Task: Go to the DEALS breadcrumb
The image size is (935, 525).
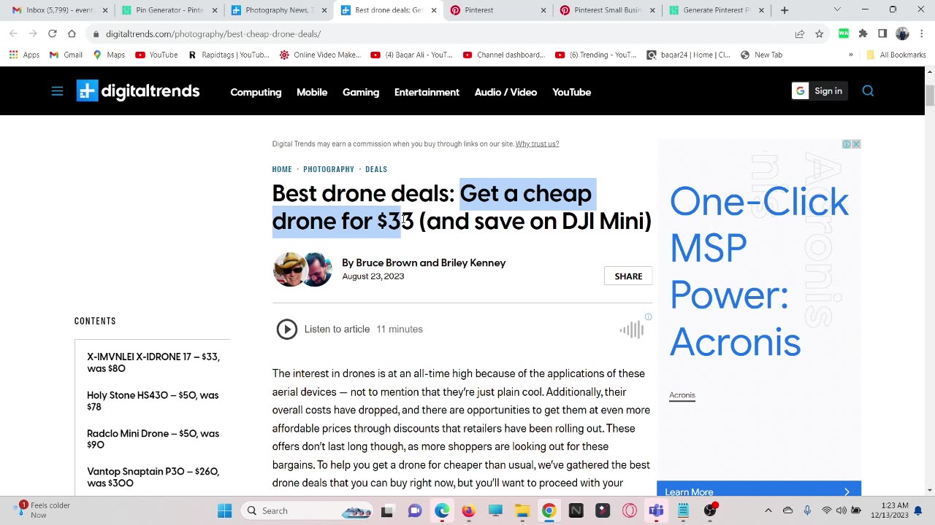Action: click(376, 169)
